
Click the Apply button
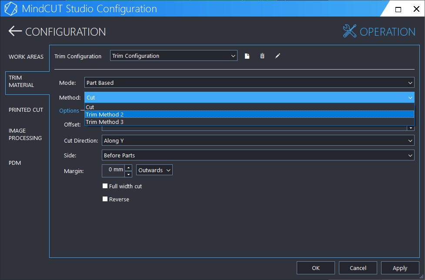(400, 268)
